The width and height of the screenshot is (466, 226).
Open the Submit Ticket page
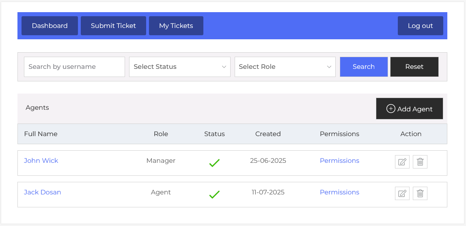[113, 26]
